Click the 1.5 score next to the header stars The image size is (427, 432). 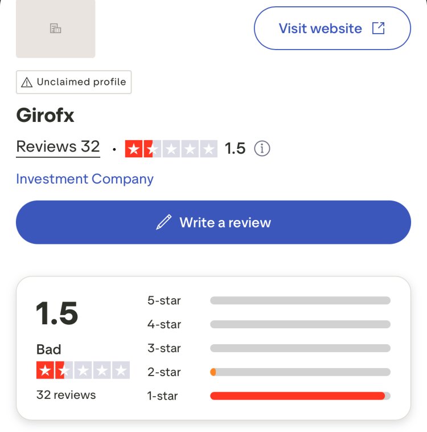tap(235, 149)
